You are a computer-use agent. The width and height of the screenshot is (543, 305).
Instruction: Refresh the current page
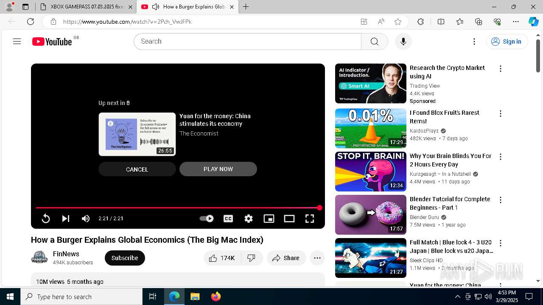click(x=31, y=22)
